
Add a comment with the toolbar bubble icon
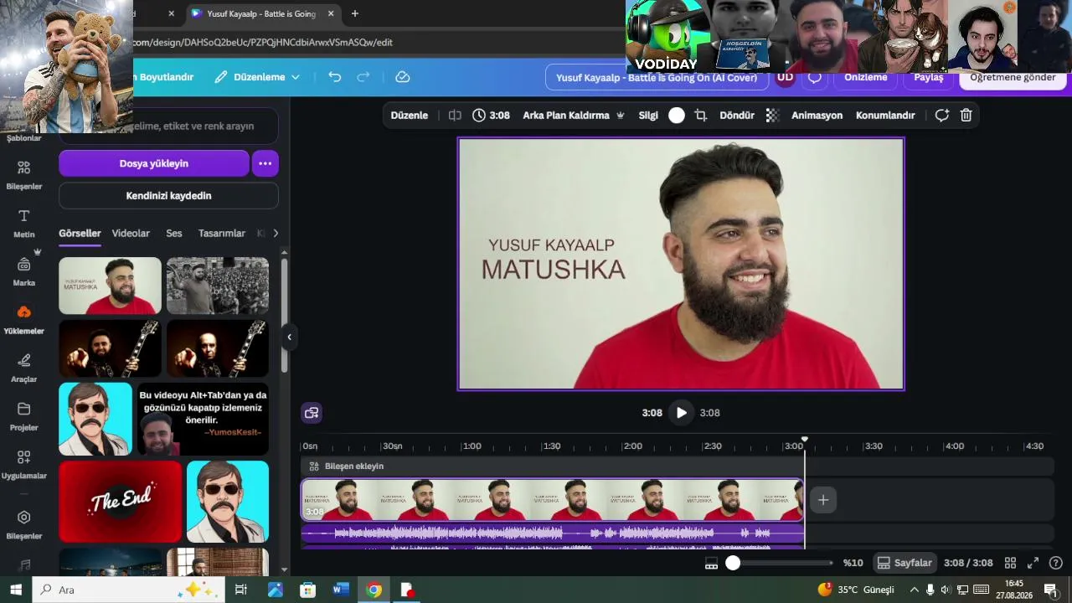[942, 116]
